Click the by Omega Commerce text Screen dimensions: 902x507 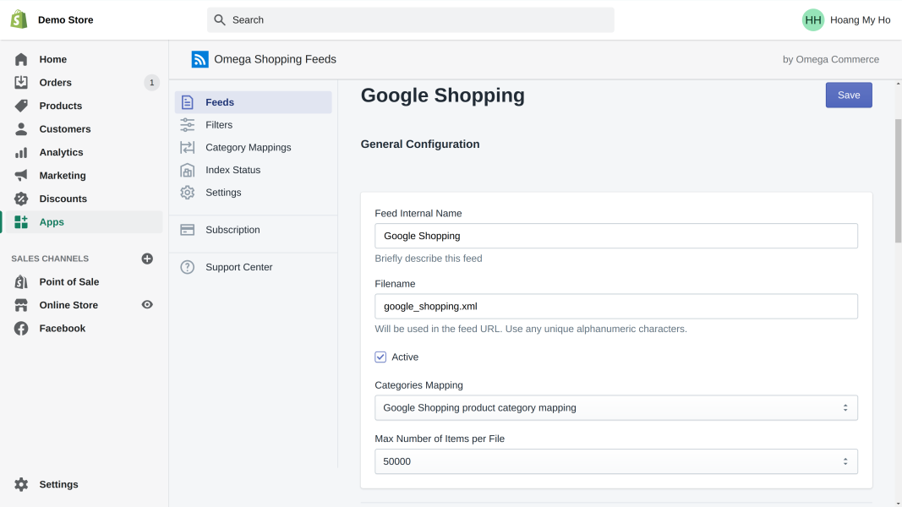point(831,59)
